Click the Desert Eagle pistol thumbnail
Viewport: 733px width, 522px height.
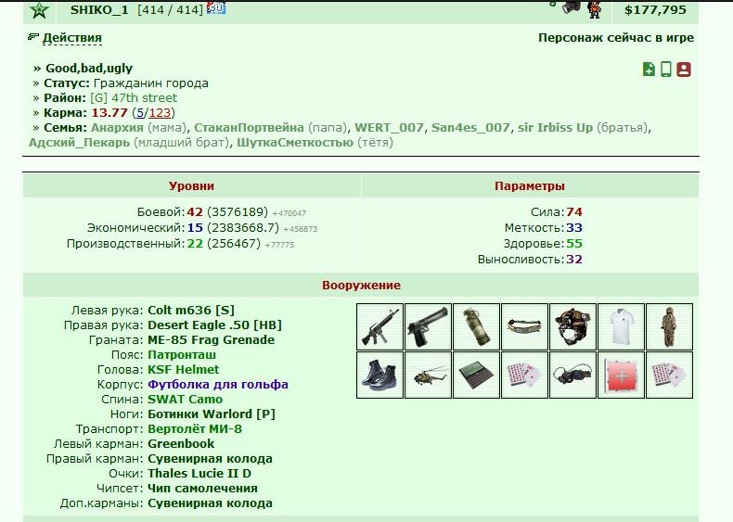(428, 326)
